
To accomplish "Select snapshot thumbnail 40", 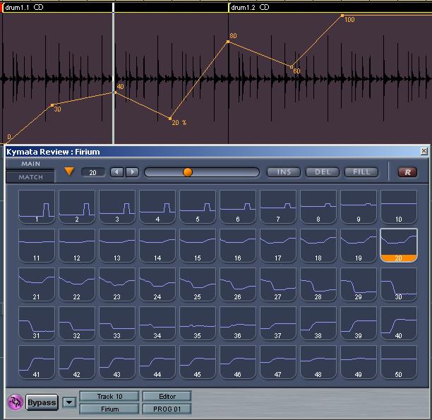I will point(399,323).
